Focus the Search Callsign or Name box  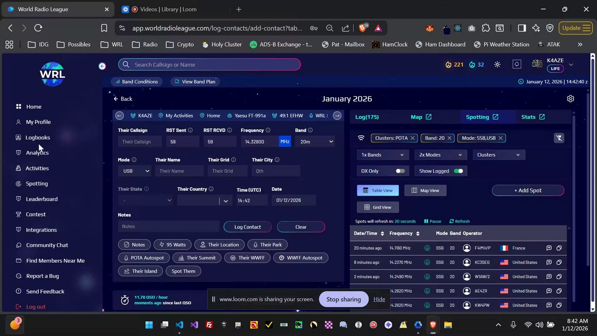tap(209, 64)
